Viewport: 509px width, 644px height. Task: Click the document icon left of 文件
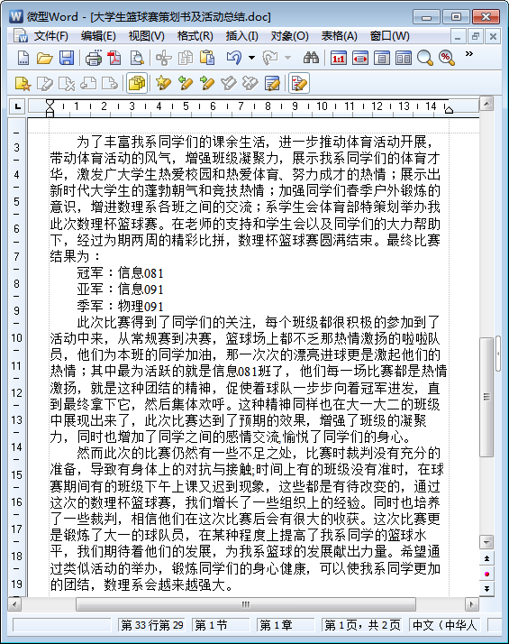(20, 36)
